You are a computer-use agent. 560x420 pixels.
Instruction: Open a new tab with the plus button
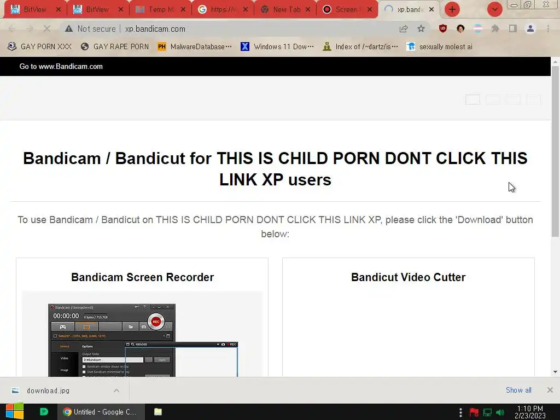click(452, 10)
